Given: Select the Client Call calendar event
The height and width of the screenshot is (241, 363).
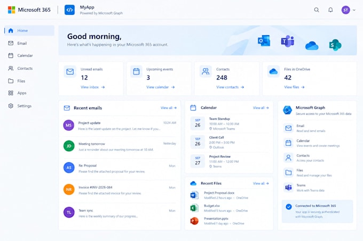Looking at the screenshot, I should pyautogui.click(x=229, y=142).
